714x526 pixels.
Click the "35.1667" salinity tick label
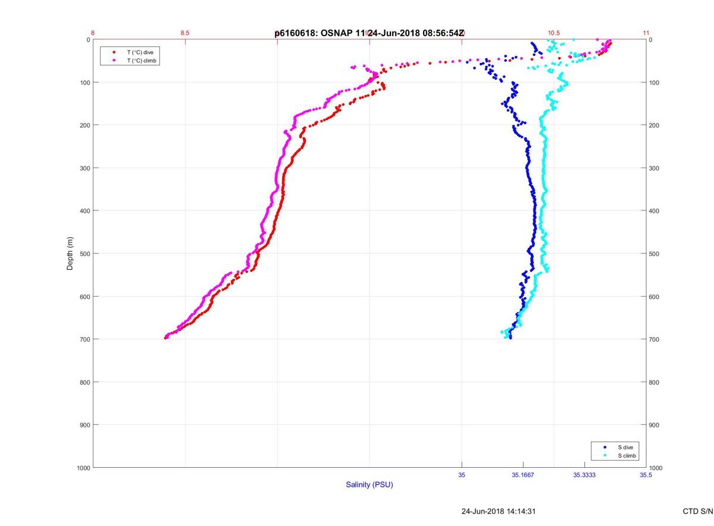(523, 475)
